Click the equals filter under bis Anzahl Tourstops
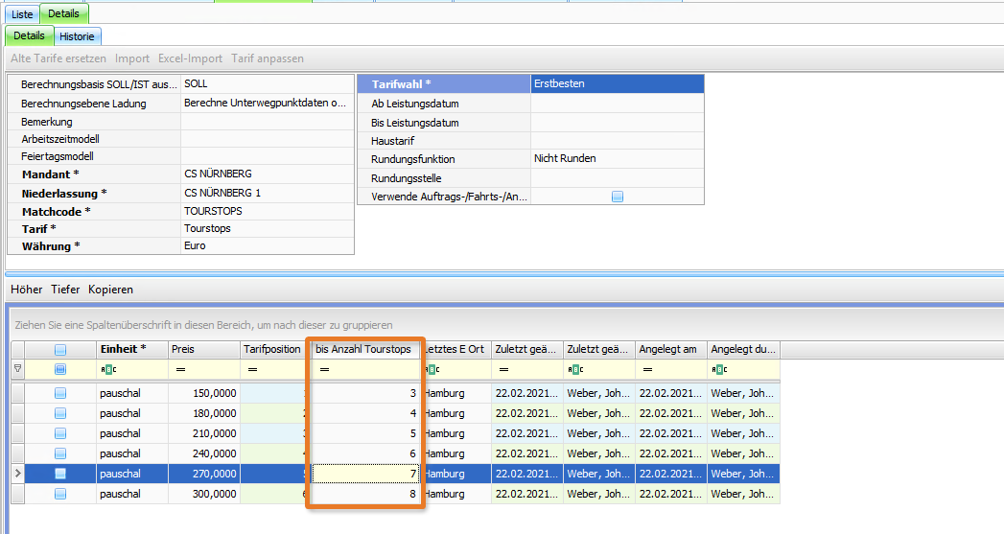1004x534 pixels. click(x=324, y=369)
